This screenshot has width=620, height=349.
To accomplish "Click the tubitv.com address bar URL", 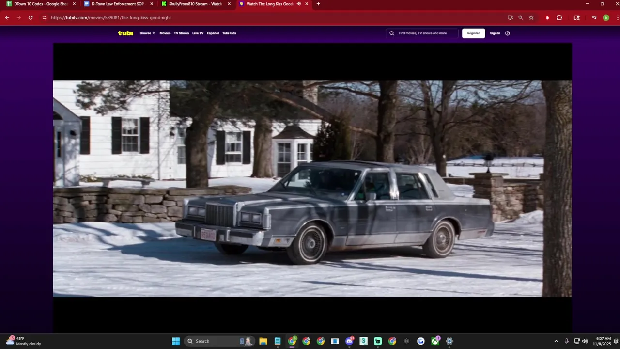I will tap(111, 17).
